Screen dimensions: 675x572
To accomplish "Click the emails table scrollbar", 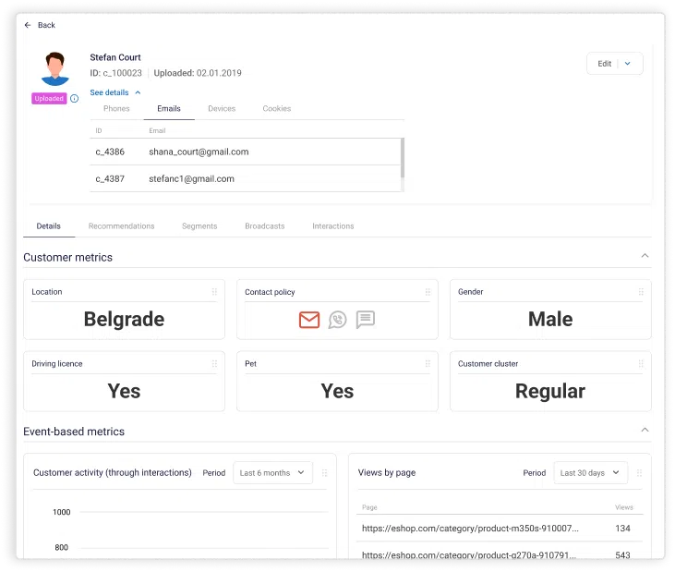I will [x=402, y=158].
